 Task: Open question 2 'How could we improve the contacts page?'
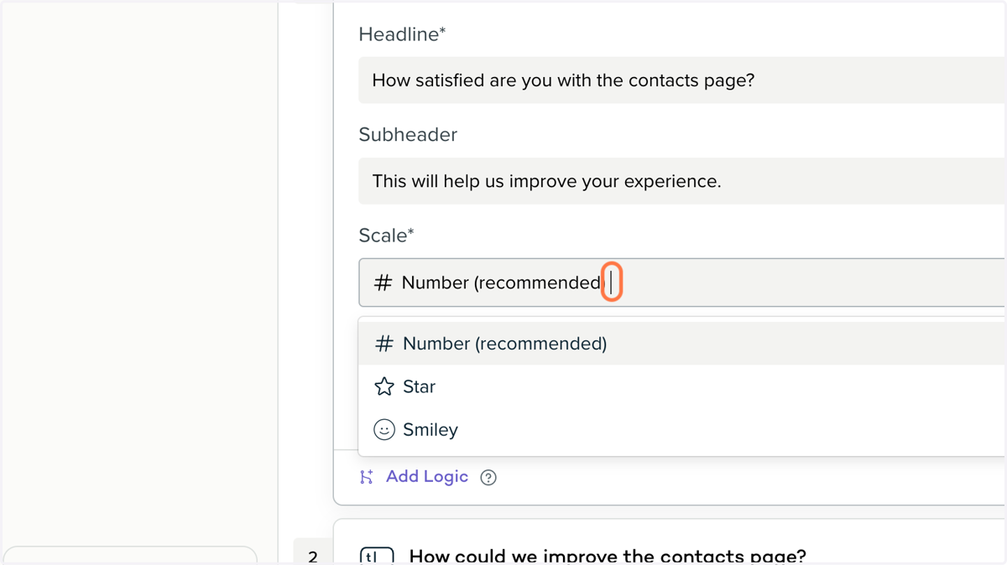coord(608,556)
